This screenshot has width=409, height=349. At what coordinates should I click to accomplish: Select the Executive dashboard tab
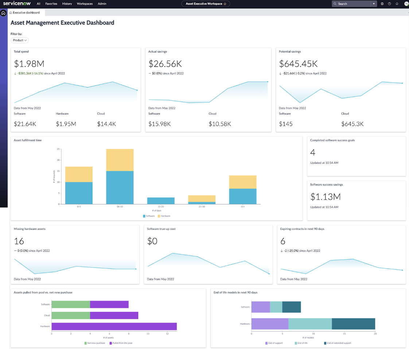pyautogui.click(x=26, y=12)
